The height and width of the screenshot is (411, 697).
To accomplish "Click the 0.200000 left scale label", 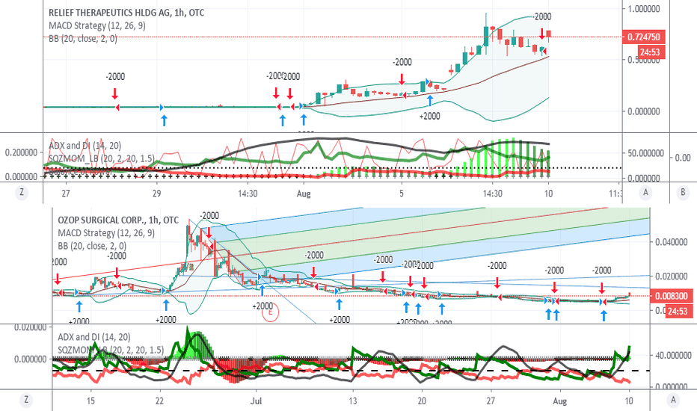I will [x=21, y=152].
